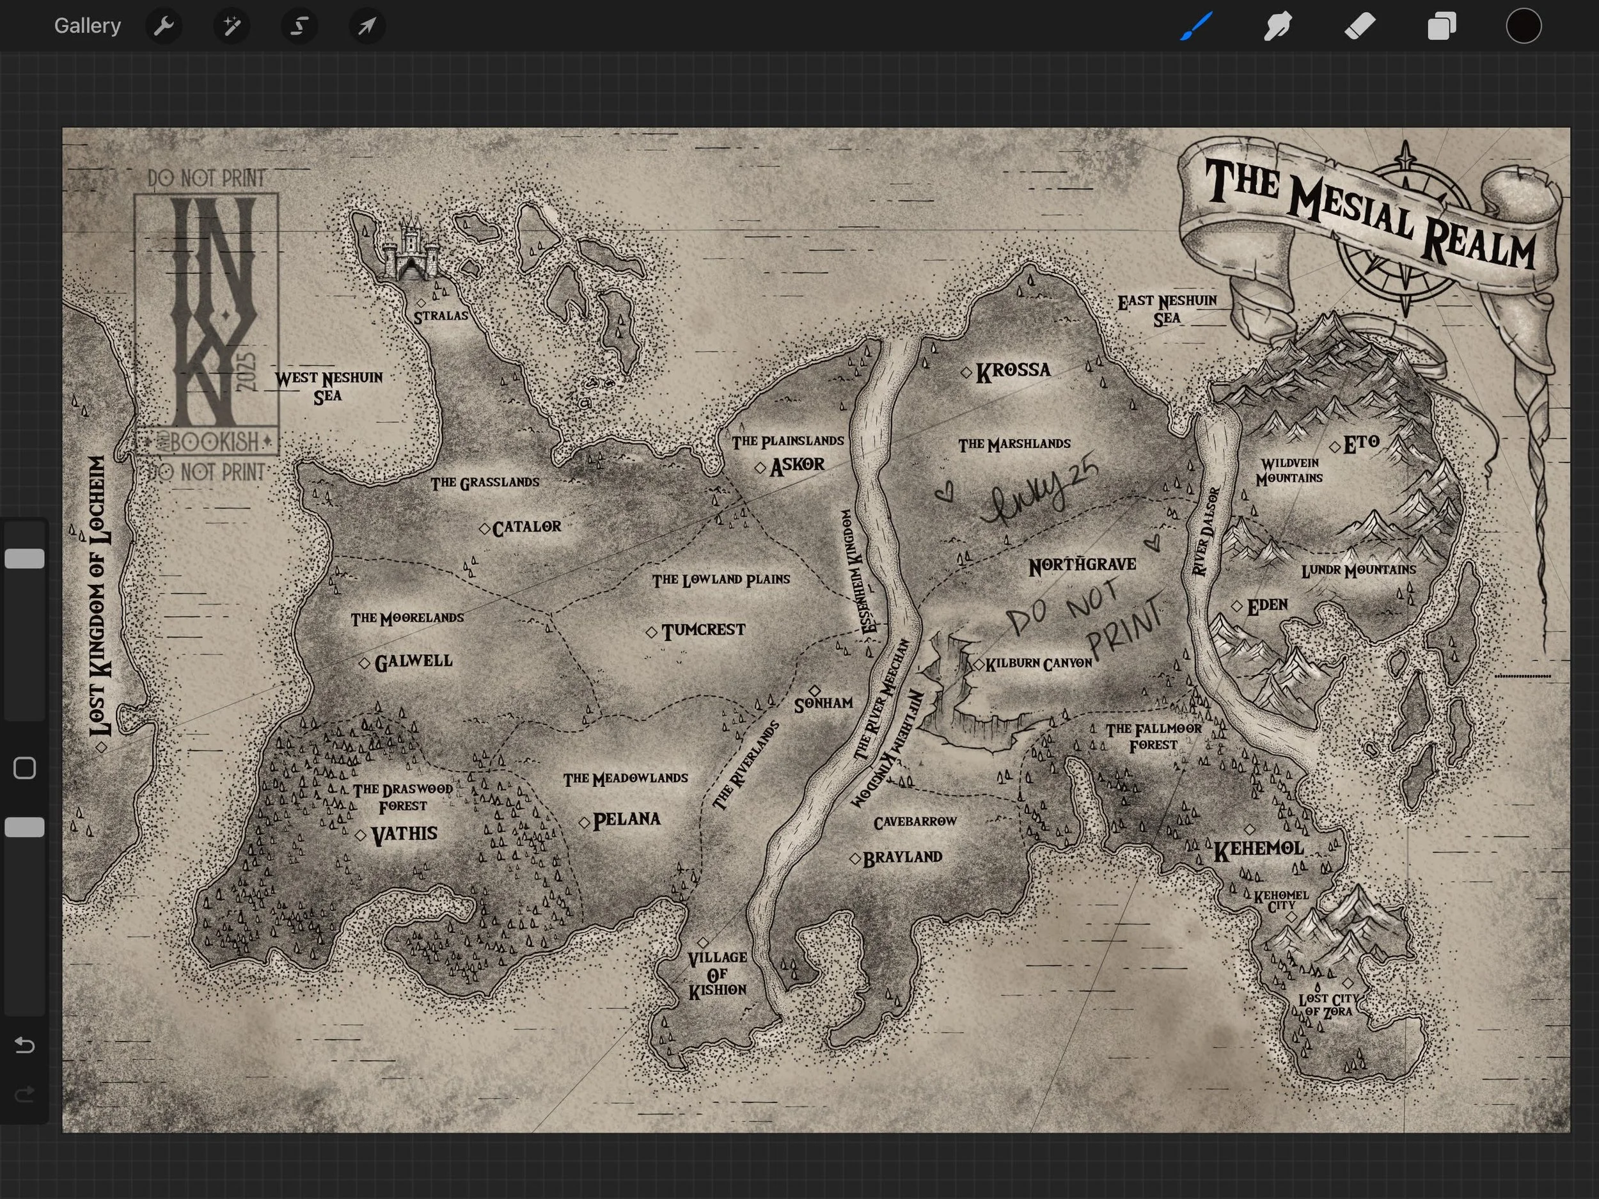
Task: Return to the Gallery
Action: 87,26
